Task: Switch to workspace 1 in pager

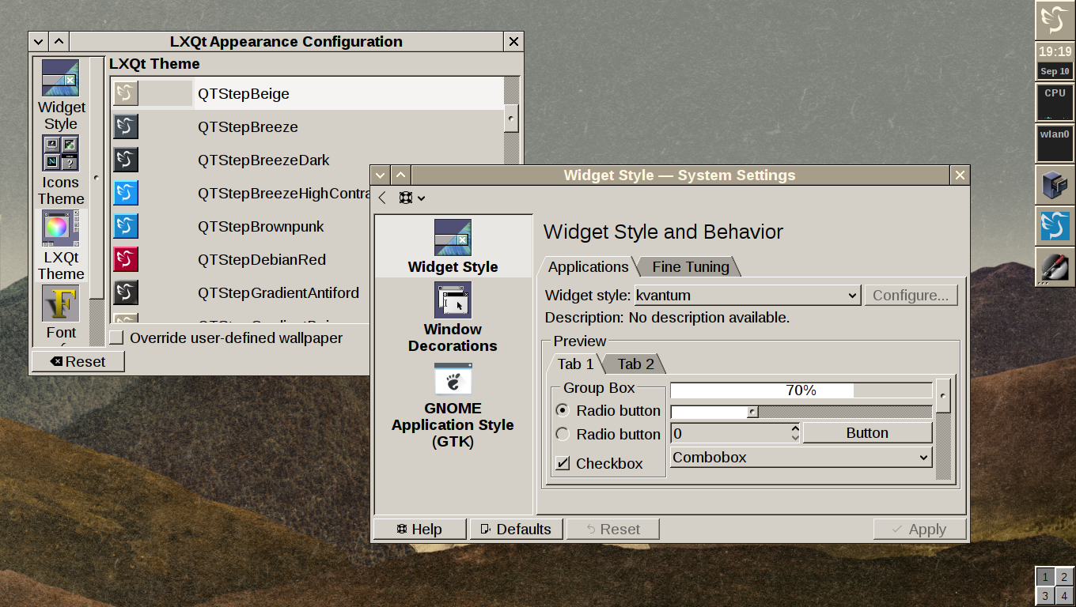Action: coord(1045,577)
